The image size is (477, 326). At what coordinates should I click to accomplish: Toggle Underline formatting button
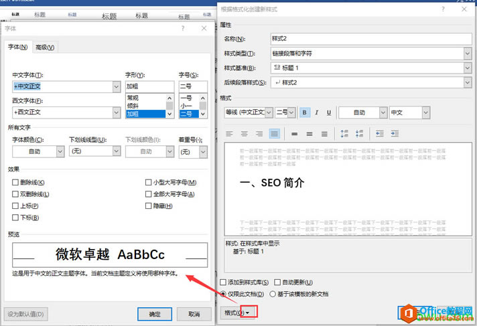click(329, 112)
